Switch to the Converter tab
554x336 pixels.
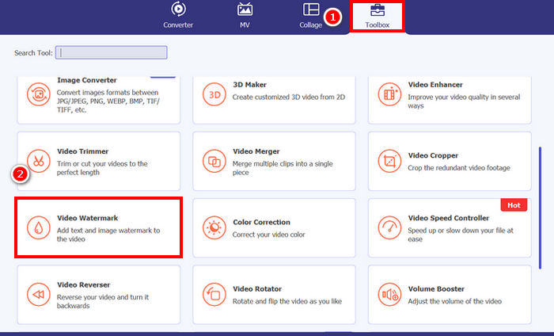coord(178,16)
